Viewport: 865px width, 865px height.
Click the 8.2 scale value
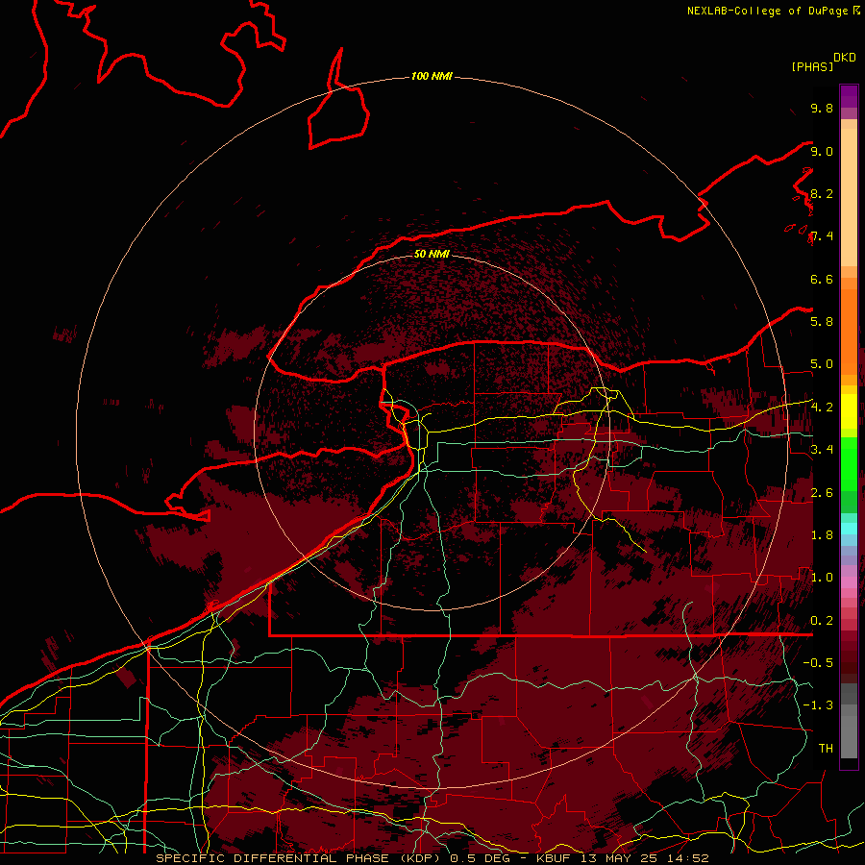tap(822, 193)
